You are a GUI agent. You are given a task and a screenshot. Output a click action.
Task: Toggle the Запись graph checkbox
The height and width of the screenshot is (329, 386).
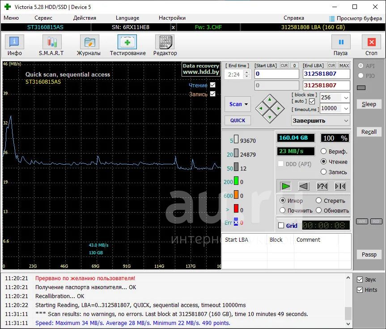[213, 94]
